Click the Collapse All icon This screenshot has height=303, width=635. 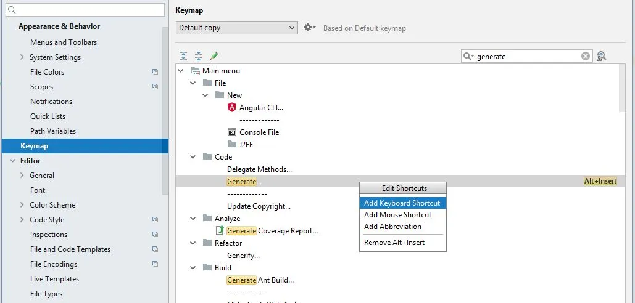pyautogui.click(x=199, y=56)
